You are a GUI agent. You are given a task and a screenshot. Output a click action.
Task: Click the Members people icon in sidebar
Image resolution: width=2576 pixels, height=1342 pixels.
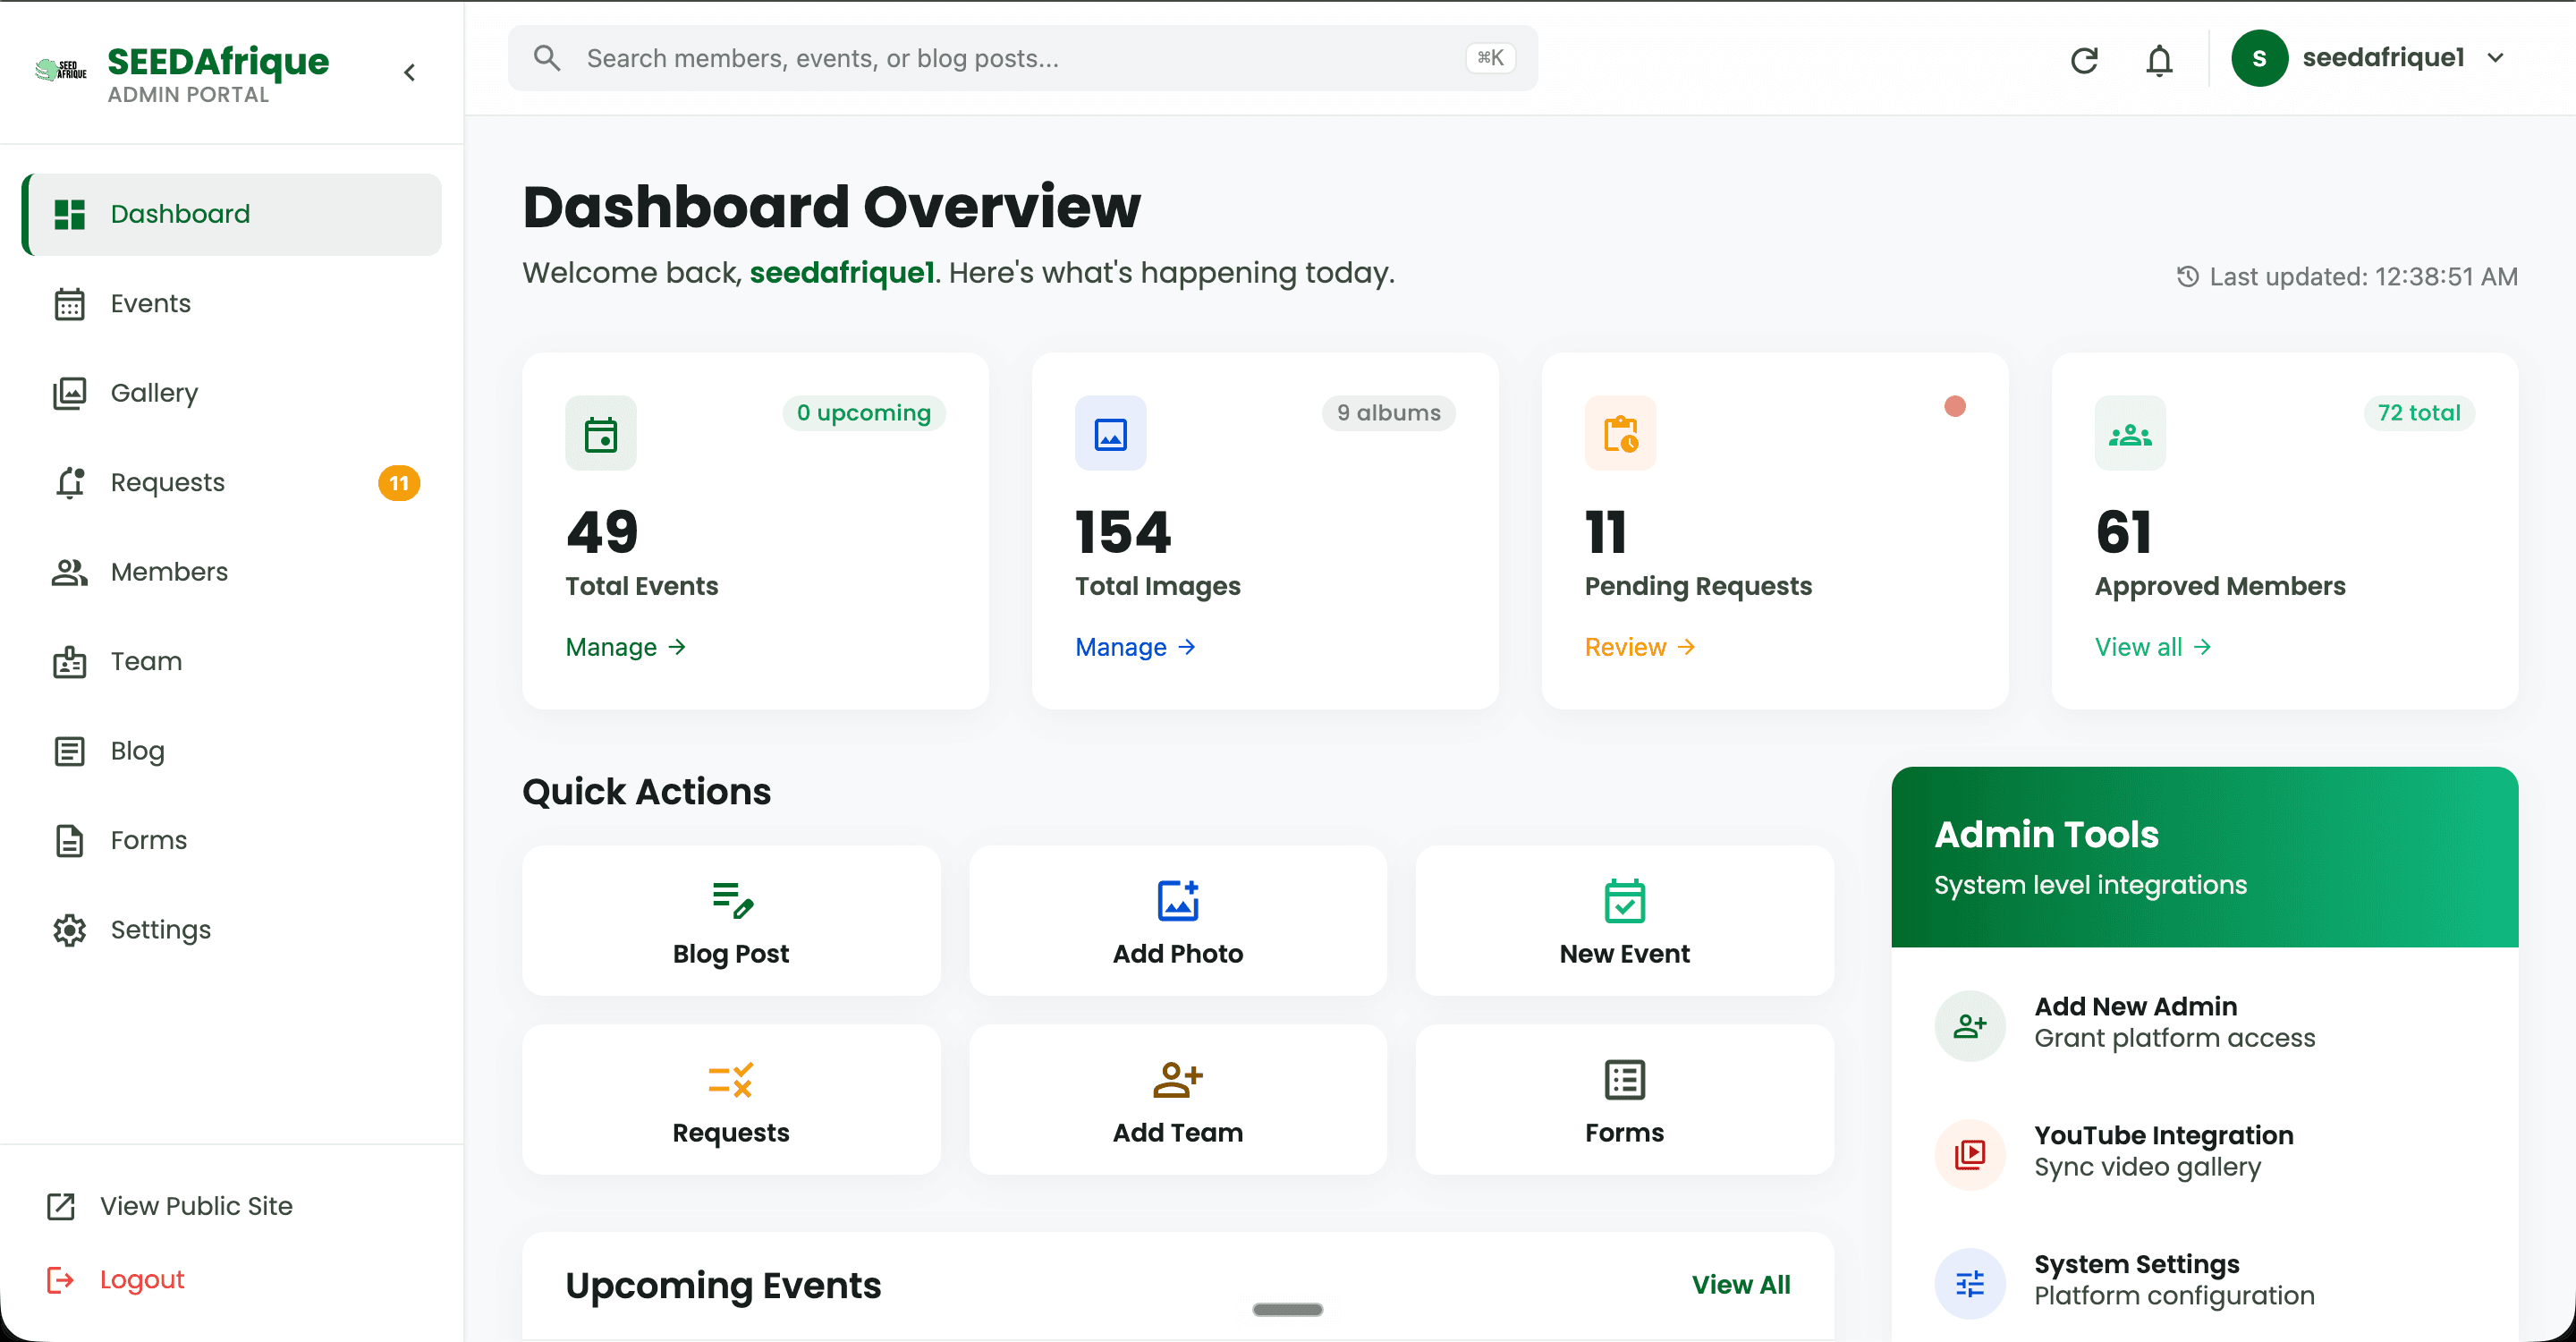pos(69,572)
